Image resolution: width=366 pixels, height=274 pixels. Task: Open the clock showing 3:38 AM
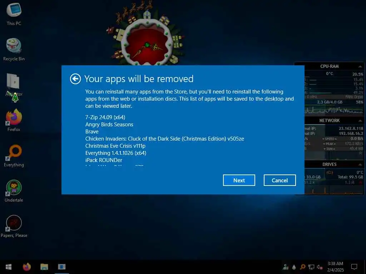tap(335, 267)
